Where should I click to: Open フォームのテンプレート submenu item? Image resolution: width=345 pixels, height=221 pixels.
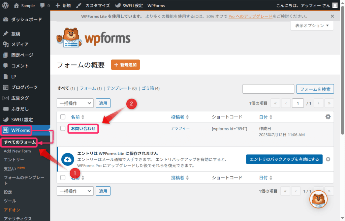24,180
